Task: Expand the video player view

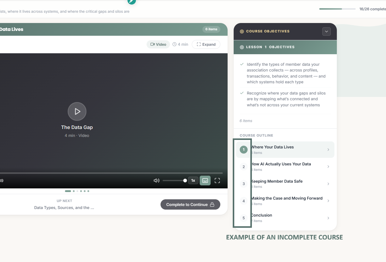Action: point(206,45)
